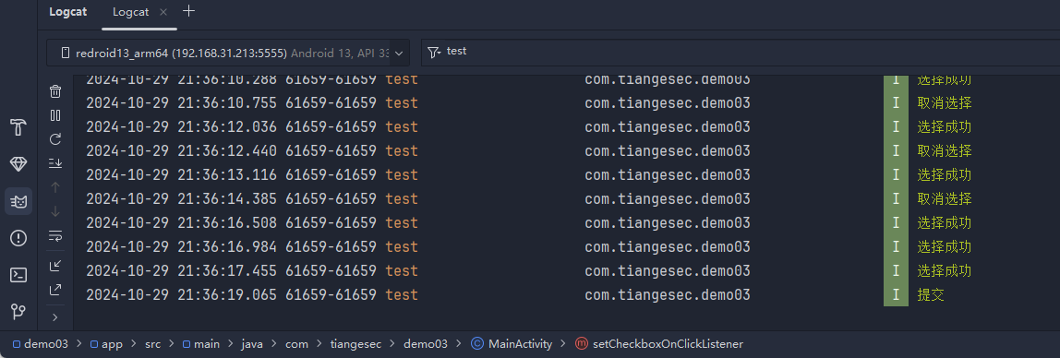Click '取消选择' message at 21:36:12.440
The width and height of the screenshot is (1060, 358).
point(945,150)
